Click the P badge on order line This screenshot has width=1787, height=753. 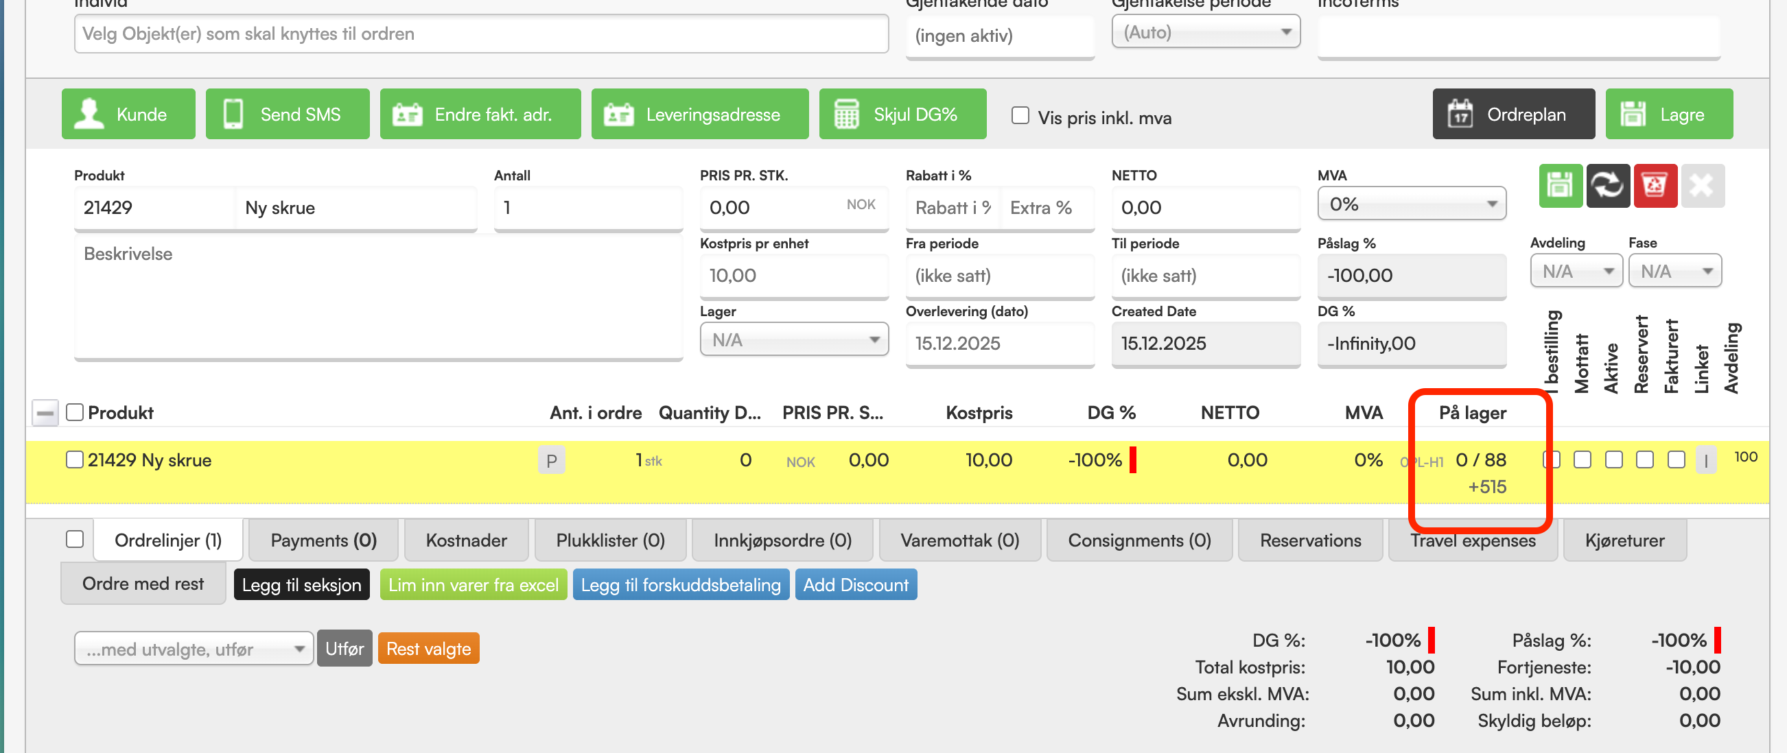click(x=552, y=460)
